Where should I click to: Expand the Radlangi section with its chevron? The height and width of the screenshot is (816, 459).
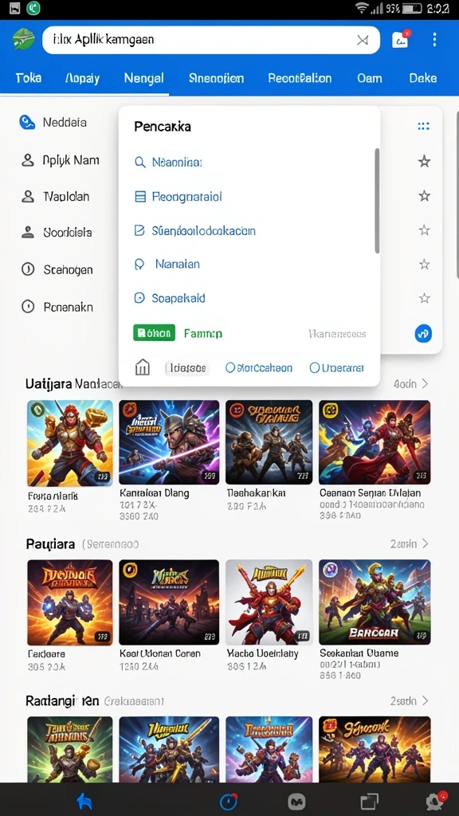click(426, 701)
